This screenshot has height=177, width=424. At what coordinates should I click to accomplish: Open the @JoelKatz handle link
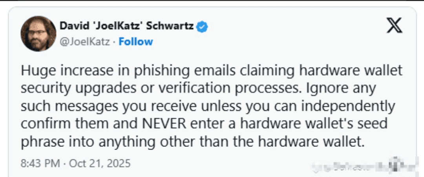85,42
